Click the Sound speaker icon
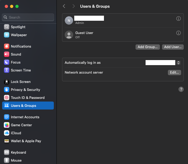Viewport: 188px width, 164px height. click(7, 54)
